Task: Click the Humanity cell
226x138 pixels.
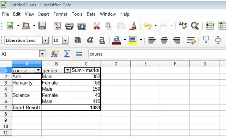Action: pyautogui.click(x=27, y=83)
